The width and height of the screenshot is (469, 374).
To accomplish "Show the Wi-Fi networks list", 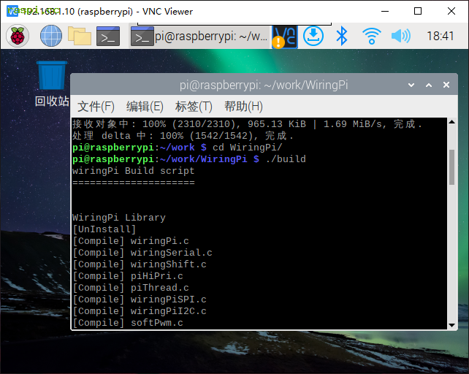I will [372, 36].
